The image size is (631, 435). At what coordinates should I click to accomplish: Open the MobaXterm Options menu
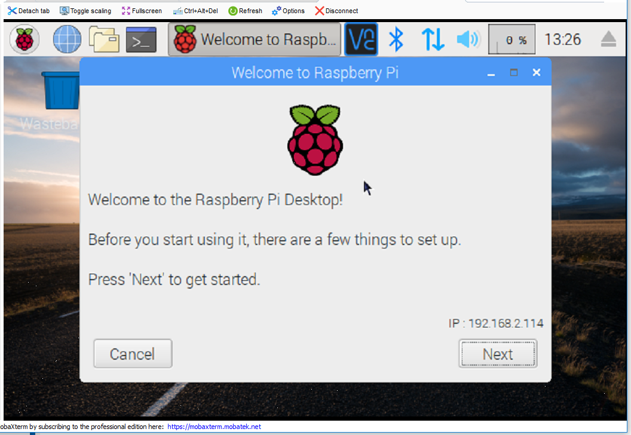pyautogui.click(x=288, y=11)
